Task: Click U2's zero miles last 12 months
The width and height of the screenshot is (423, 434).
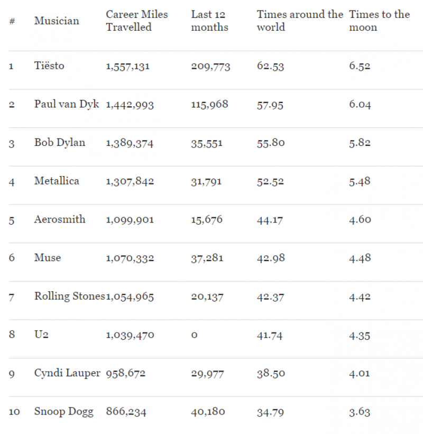Action: [194, 335]
